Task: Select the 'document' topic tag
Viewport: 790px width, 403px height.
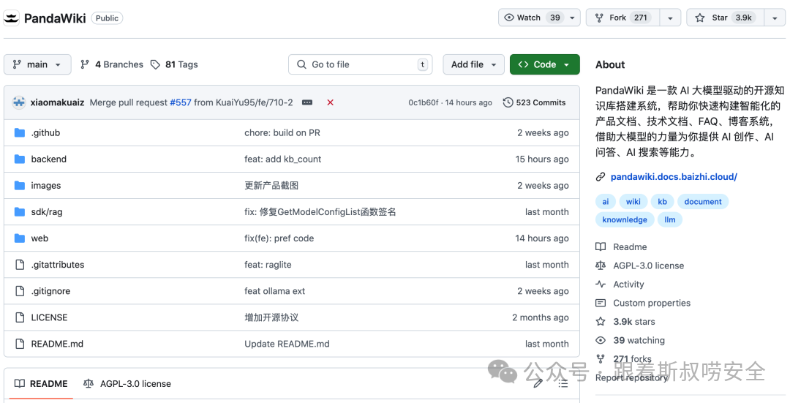Action: [x=703, y=202]
